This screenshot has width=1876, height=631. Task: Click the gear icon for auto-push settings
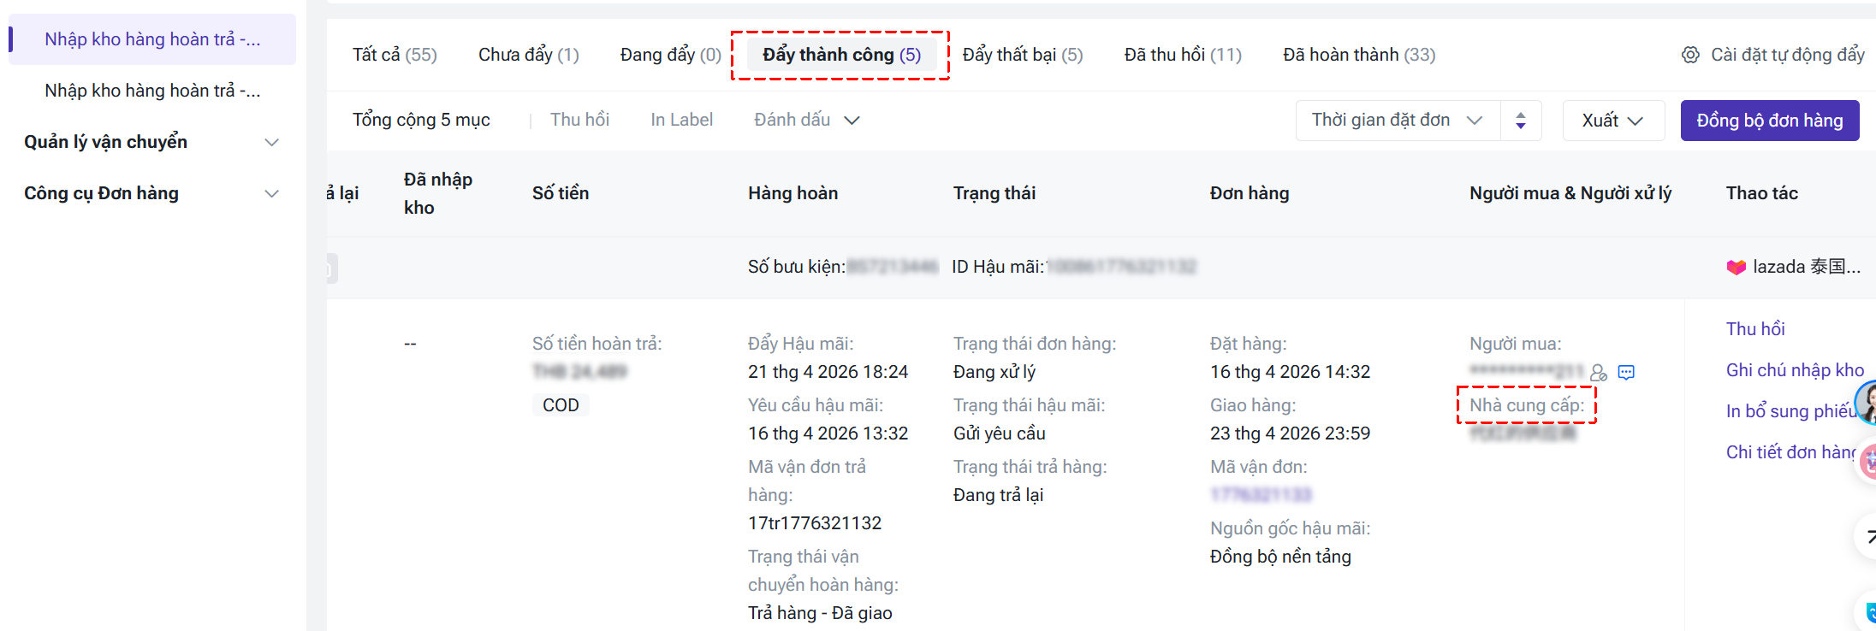pyautogui.click(x=1690, y=55)
